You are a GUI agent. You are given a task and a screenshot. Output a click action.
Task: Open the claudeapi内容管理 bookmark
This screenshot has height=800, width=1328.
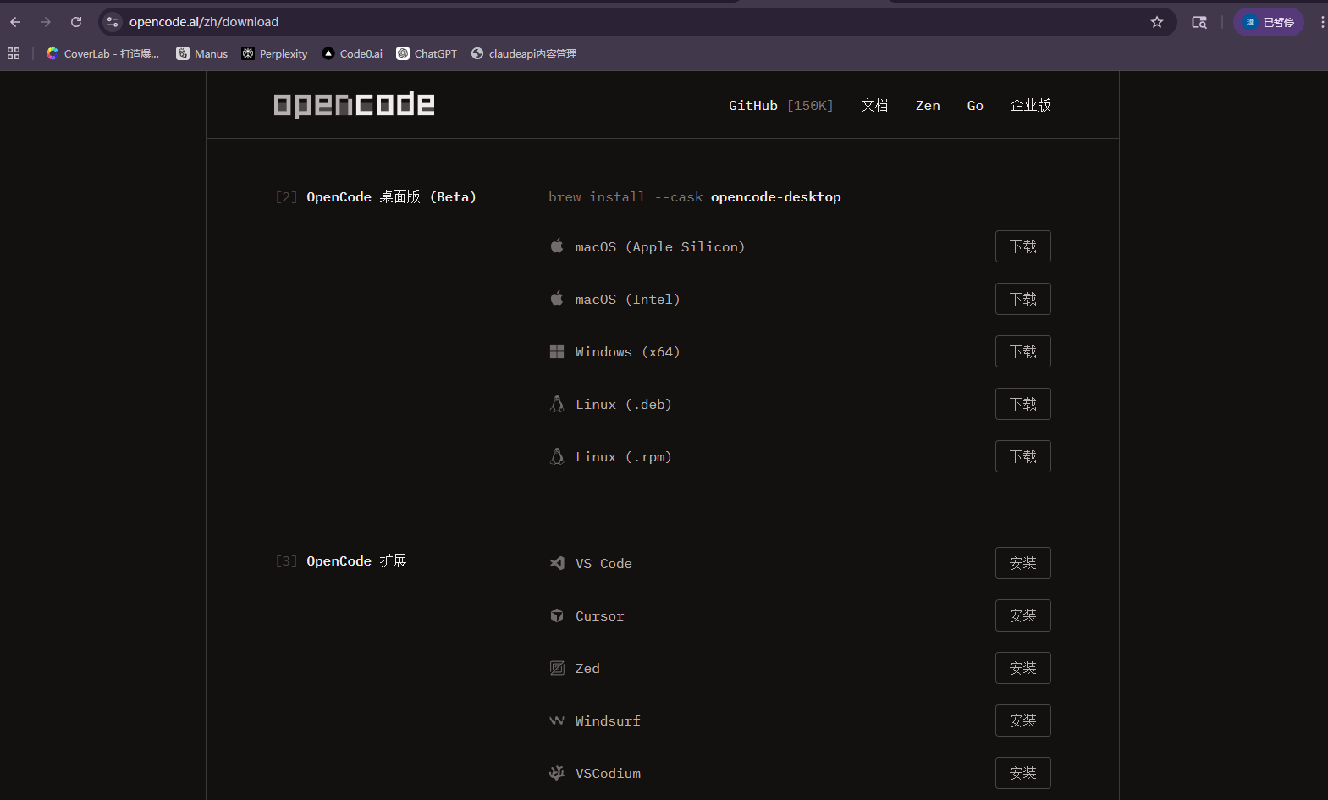[524, 53]
